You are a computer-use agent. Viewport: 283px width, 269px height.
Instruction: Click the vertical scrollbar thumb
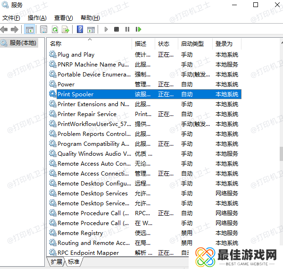[281, 154]
